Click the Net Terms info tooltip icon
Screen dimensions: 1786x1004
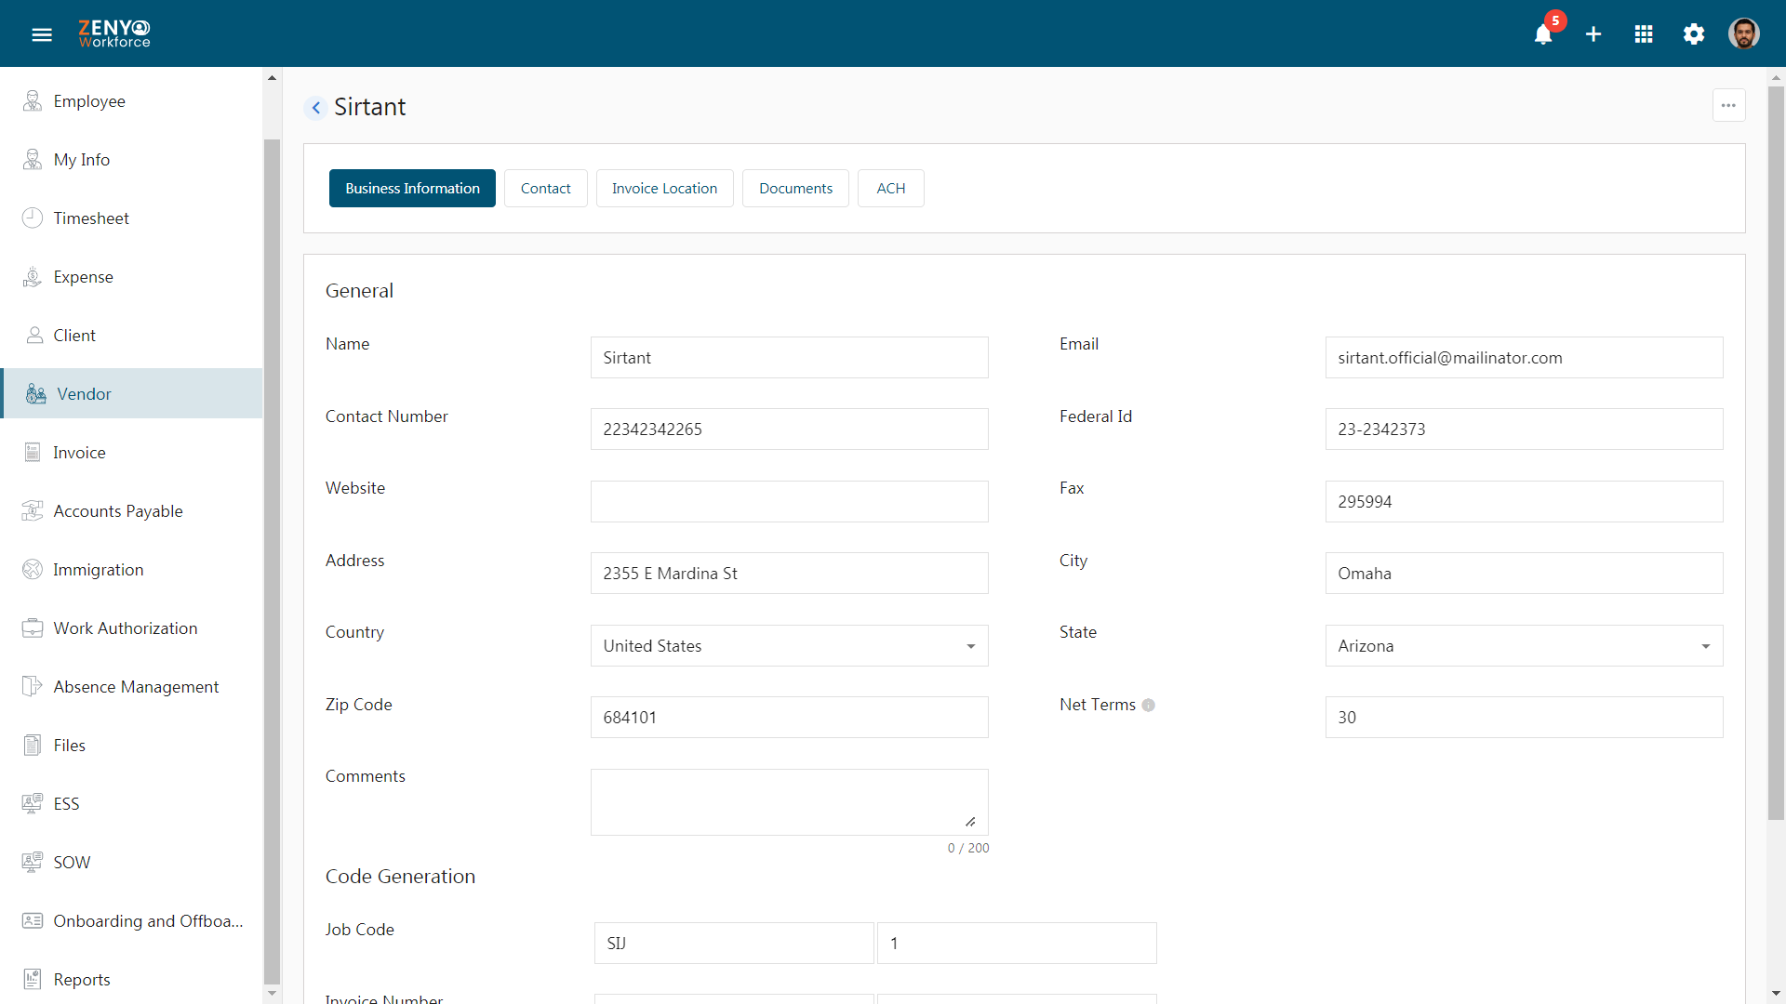click(1148, 705)
